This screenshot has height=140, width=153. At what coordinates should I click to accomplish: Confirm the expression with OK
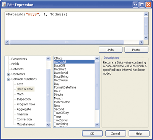pyautogui.click(x=92, y=133)
